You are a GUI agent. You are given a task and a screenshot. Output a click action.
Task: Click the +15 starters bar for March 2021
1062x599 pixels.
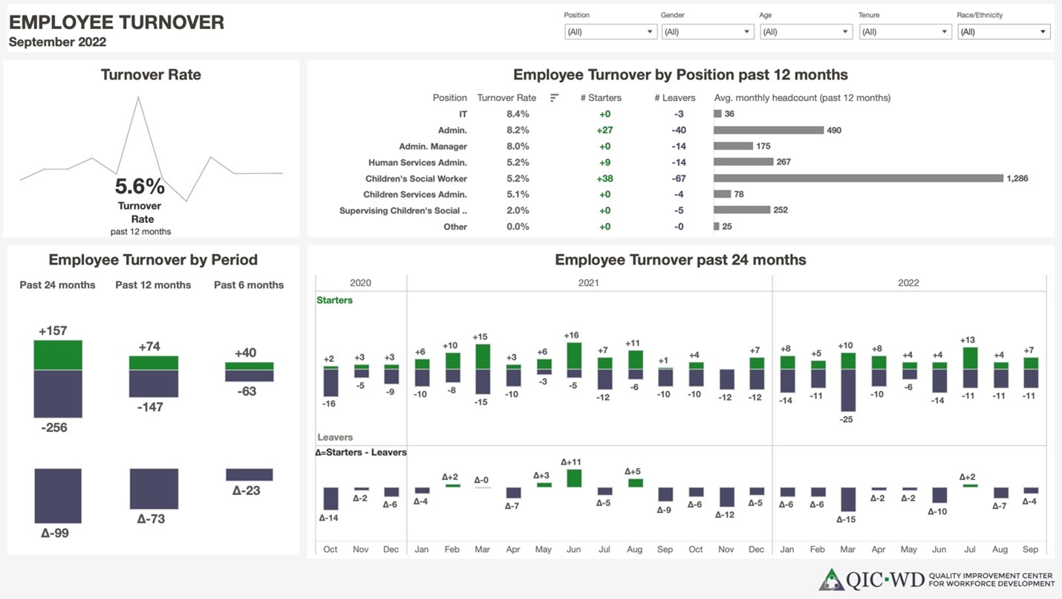(482, 357)
